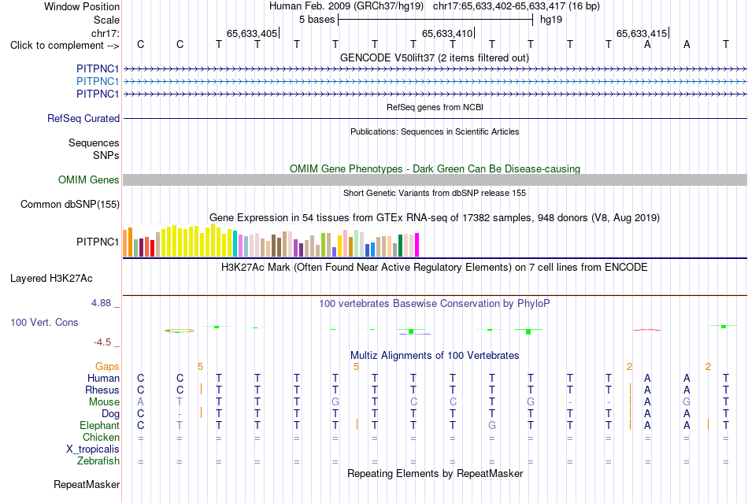Click the PITPNC1 label beside the GTEx bars

(98, 242)
